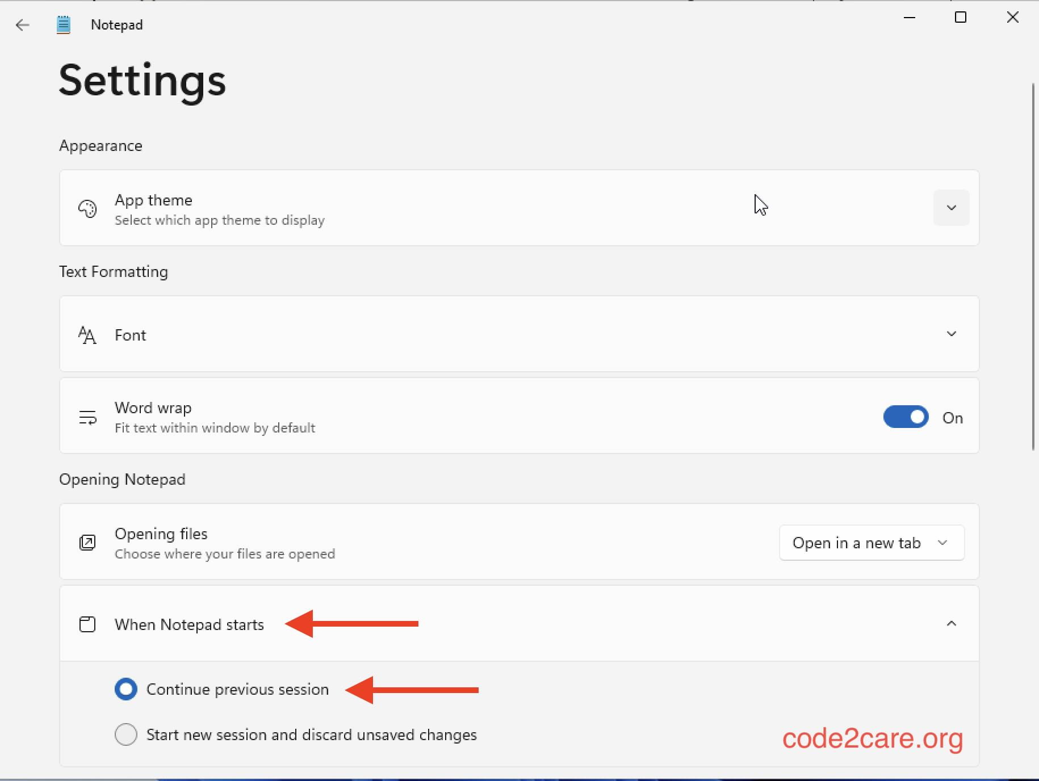The height and width of the screenshot is (781, 1039).
Task: Click the When Notepad starts window icon
Action: [86, 624]
